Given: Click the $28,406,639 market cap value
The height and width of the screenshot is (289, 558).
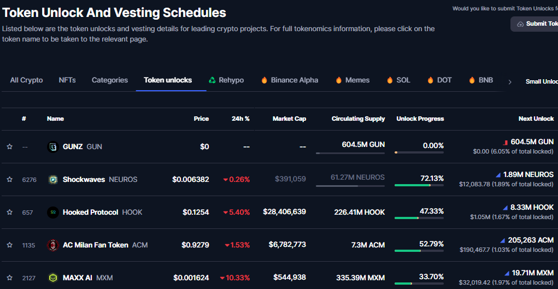Looking at the screenshot, I should click(284, 212).
